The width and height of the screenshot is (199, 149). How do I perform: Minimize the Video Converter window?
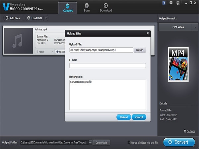(x=186, y=3)
